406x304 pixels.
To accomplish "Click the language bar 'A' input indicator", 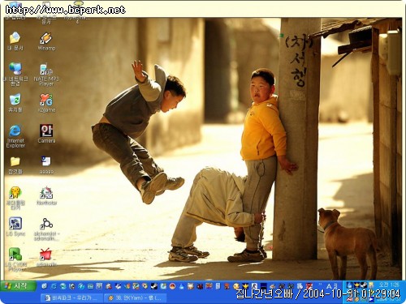I will (x=329, y=286).
